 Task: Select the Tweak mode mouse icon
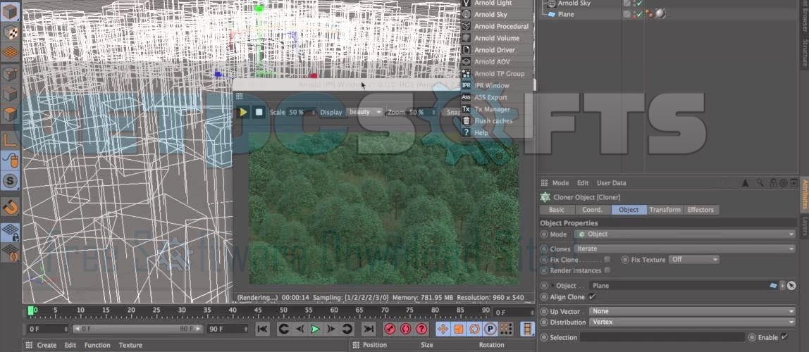tap(11, 161)
